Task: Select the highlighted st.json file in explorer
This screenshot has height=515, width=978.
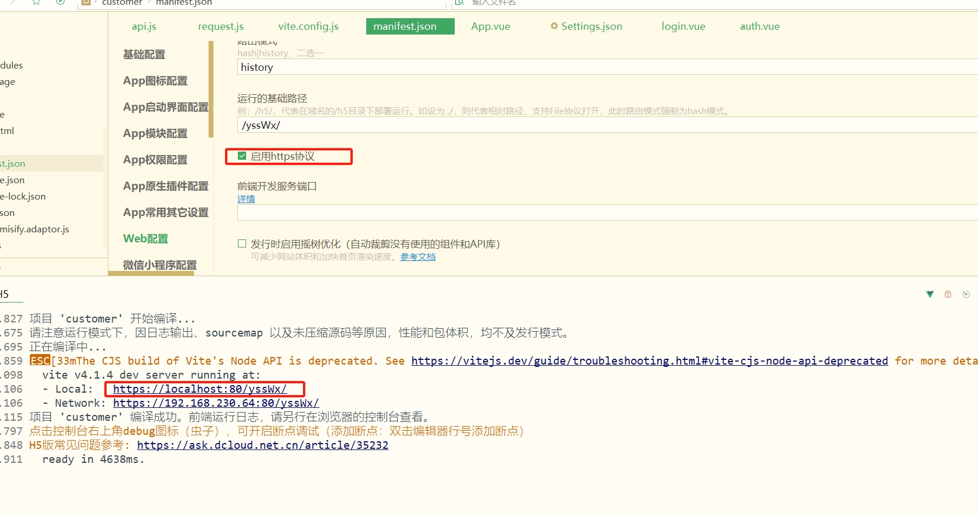Action: pyautogui.click(x=13, y=163)
